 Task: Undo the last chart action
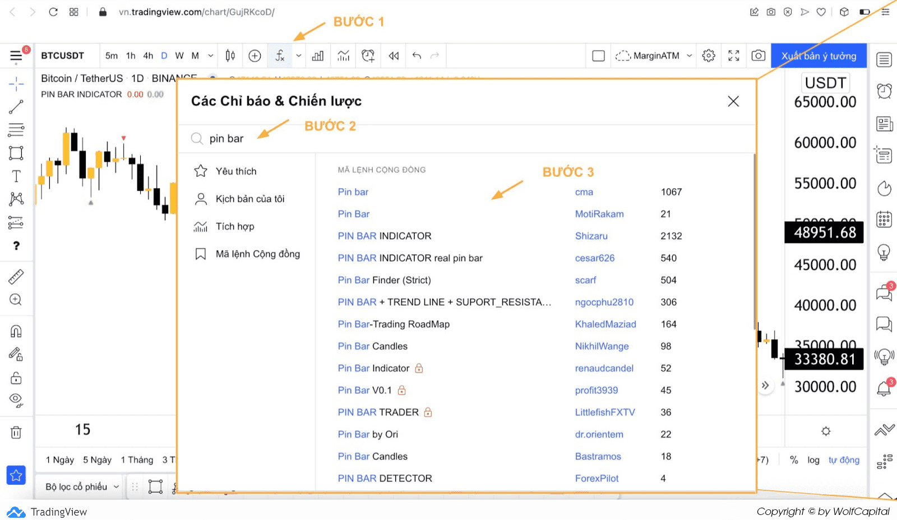(417, 55)
